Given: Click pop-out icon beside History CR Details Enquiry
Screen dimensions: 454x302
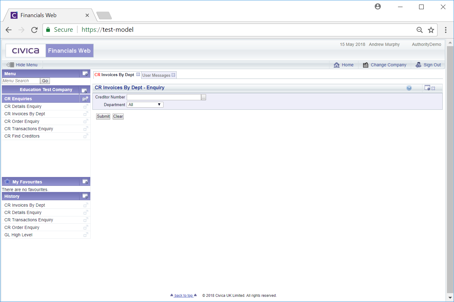Looking at the screenshot, I should point(86,212).
